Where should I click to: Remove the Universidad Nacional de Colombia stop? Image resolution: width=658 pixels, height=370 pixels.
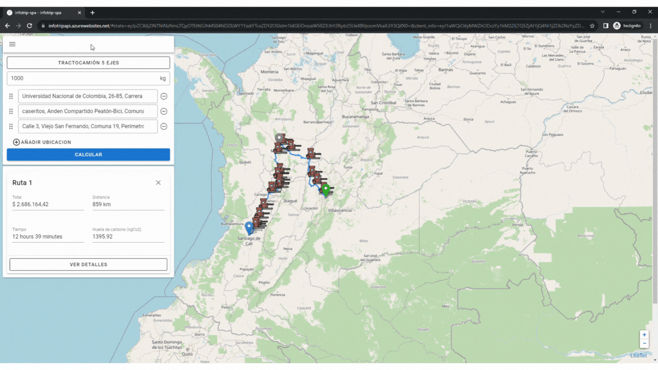pos(163,96)
